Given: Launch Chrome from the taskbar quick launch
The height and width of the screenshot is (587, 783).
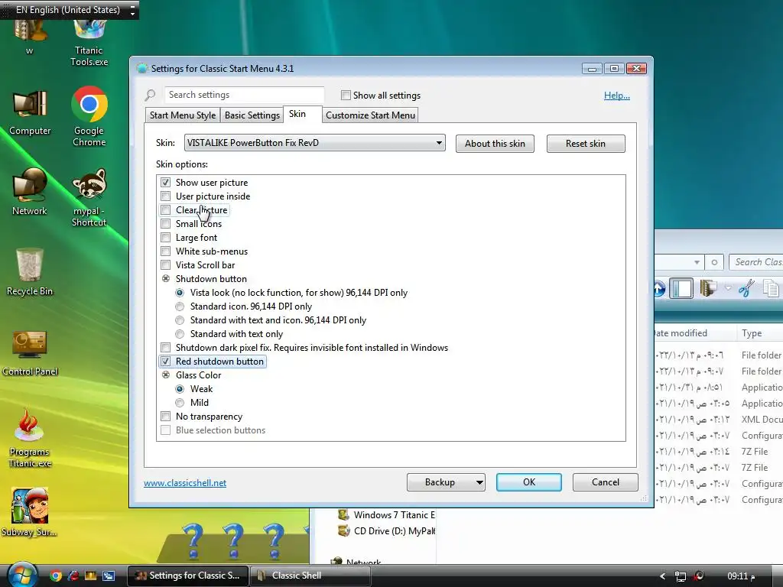Looking at the screenshot, I should pyautogui.click(x=56, y=576).
